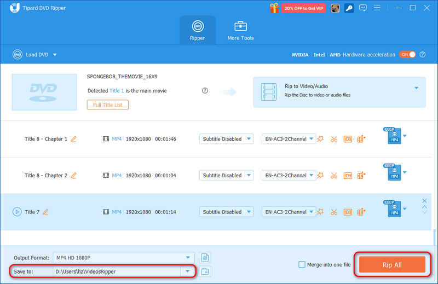Play Title 7 preview
438x284 pixels.
point(17,212)
